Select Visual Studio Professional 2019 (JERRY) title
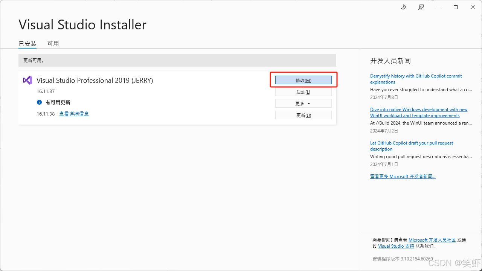The width and height of the screenshot is (482, 271). [95, 80]
